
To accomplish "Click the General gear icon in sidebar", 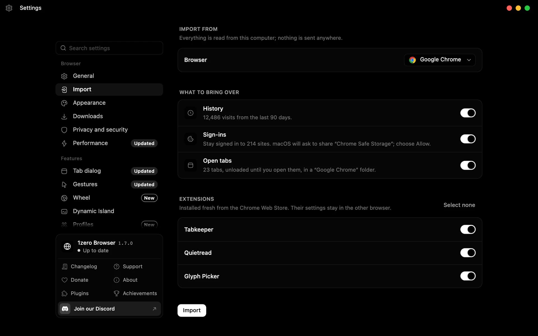I will 64,76.
